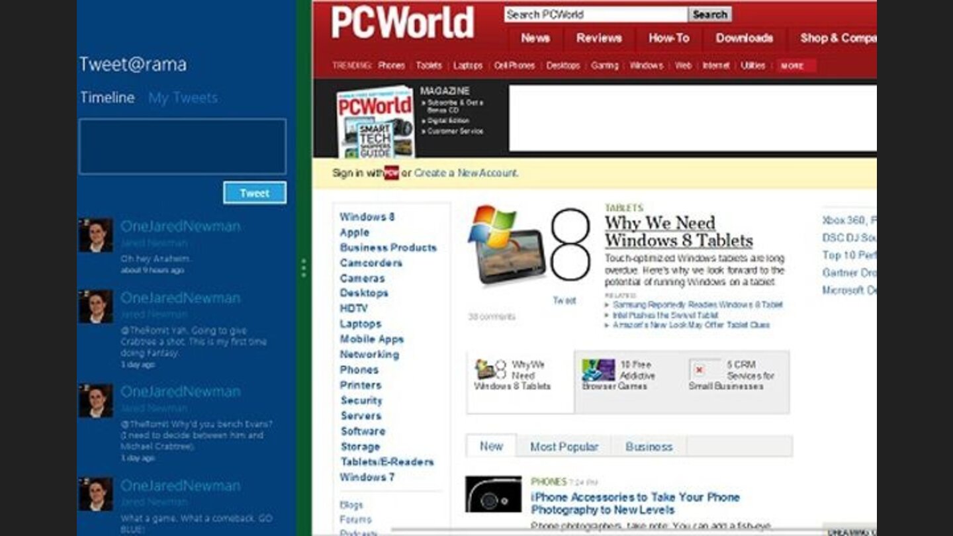
Task: Select the Most Popular tab
Action: 564,447
